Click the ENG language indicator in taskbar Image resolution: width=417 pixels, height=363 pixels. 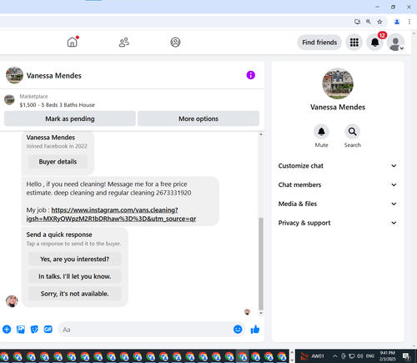[370, 356]
